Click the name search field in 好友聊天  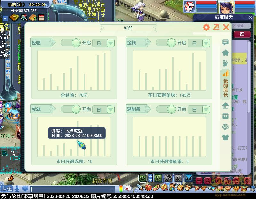coord(241,26)
